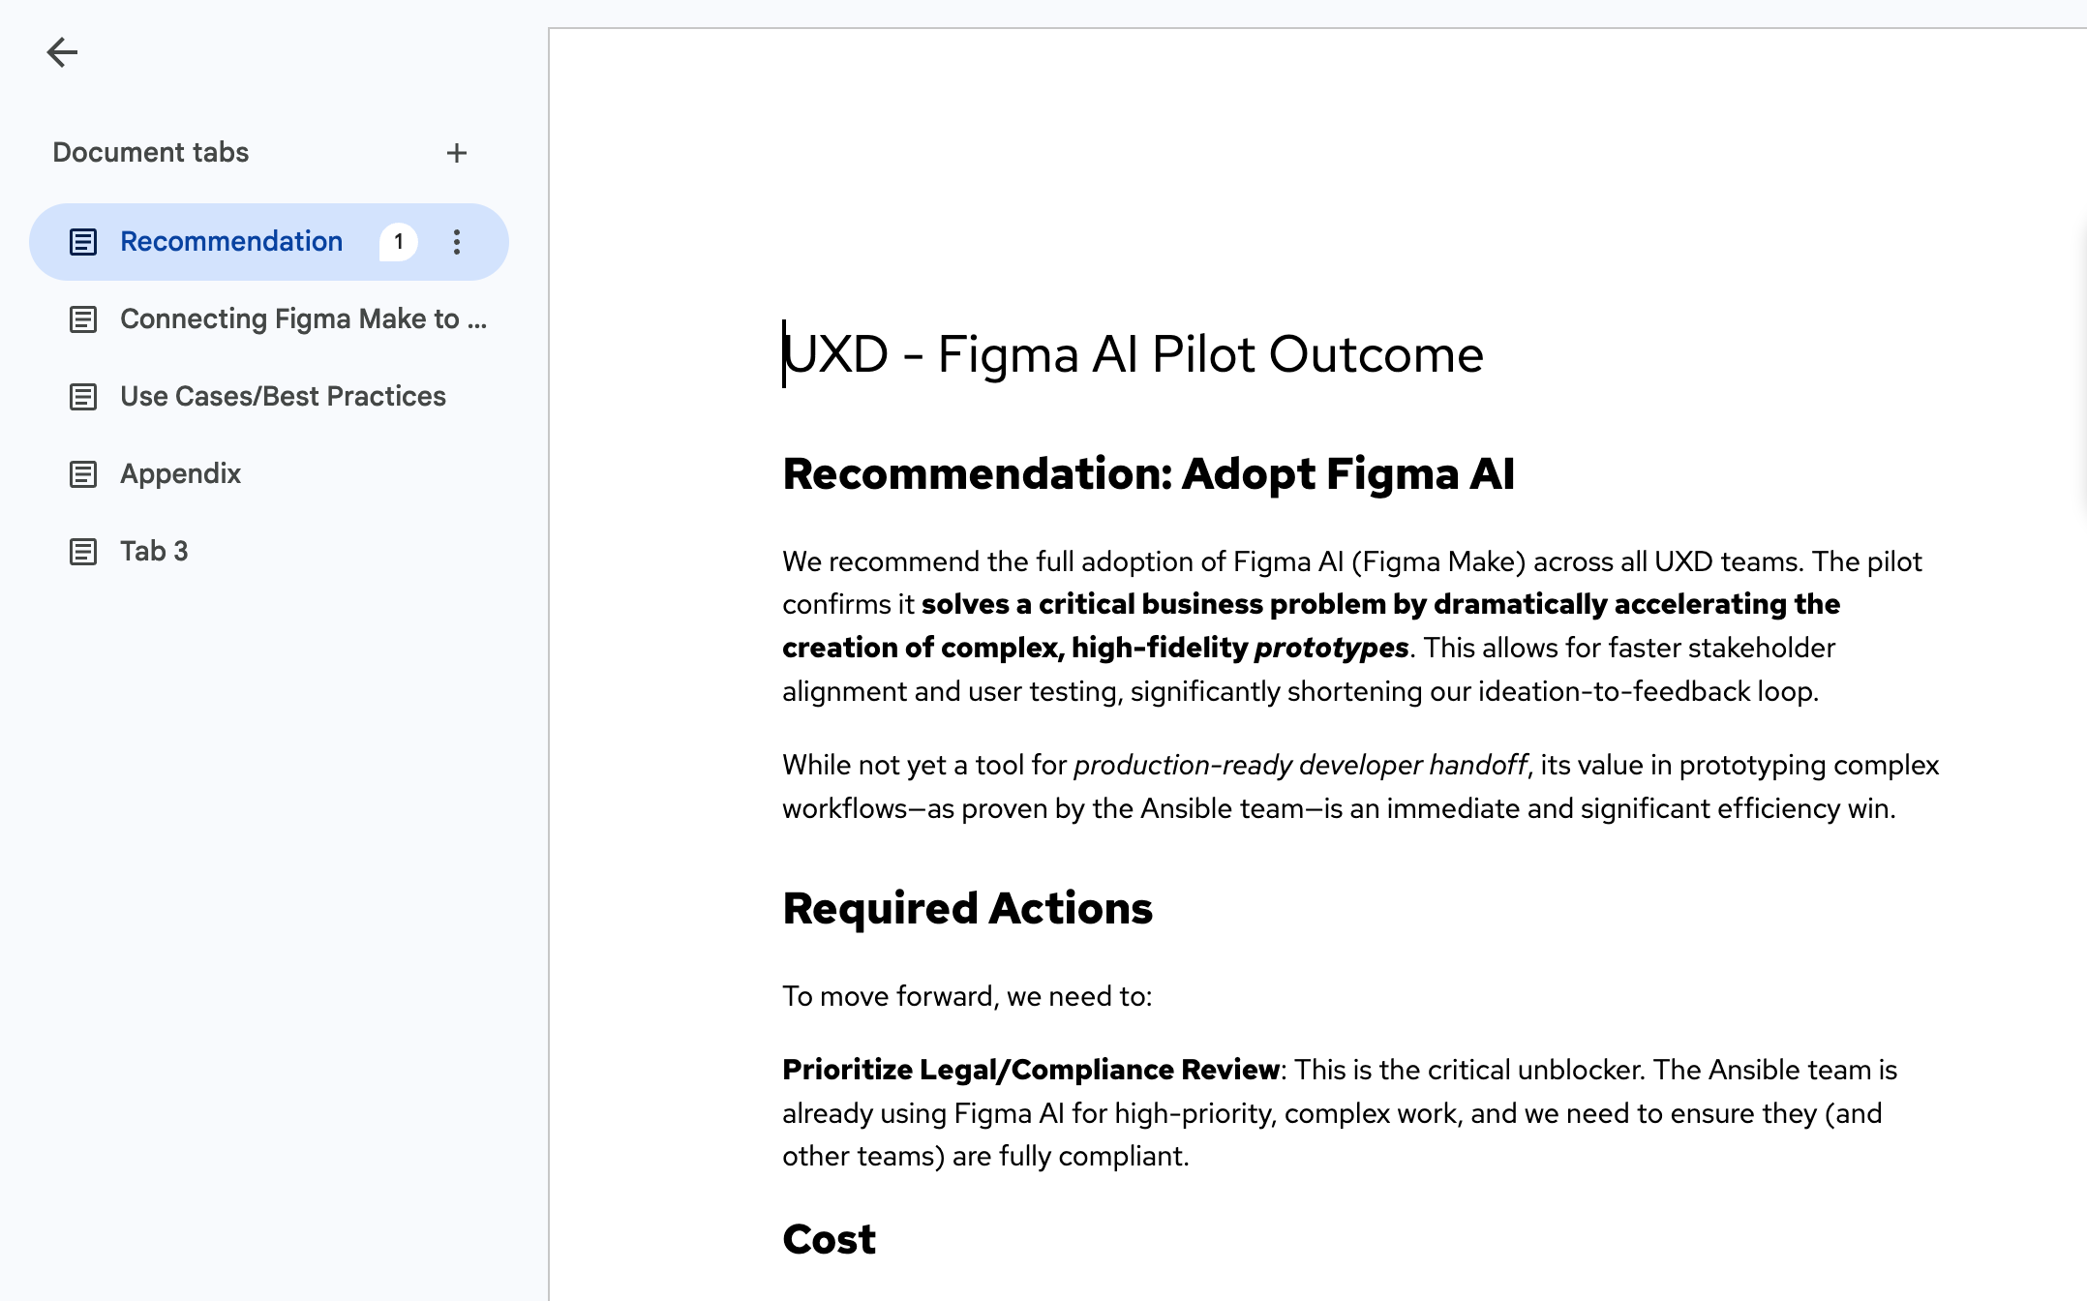Click the document icon beside Recommendation

point(83,242)
